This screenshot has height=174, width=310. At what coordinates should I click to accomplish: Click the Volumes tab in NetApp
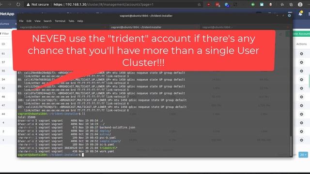(4, 24)
